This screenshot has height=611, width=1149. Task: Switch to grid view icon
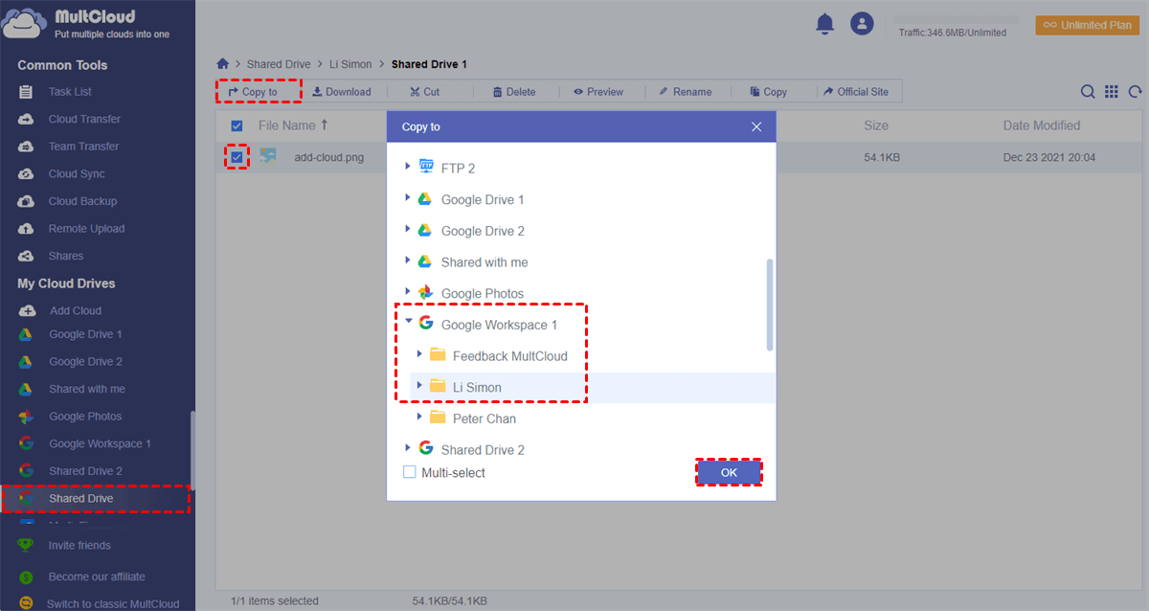pyautogui.click(x=1112, y=92)
